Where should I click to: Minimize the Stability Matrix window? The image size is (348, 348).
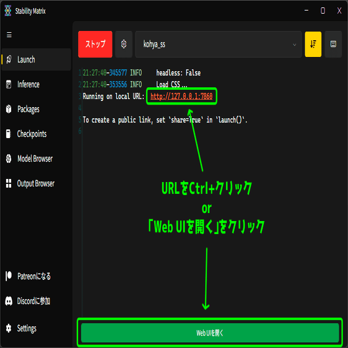point(307,11)
